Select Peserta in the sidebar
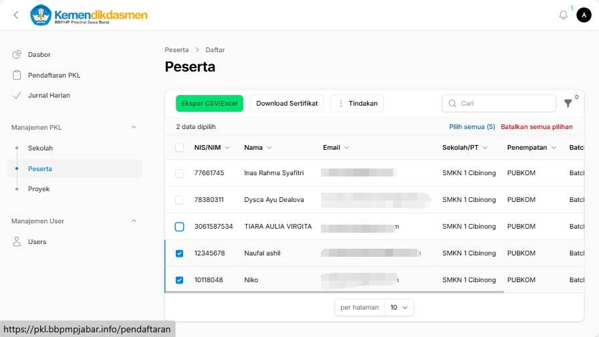599x337 pixels. pyautogui.click(x=74, y=169)
